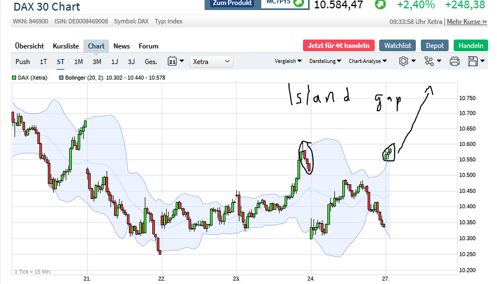This screenshot has width=497, height=284.
Task: Expand the calendar dropdown arrow
Action: click(182, 61)
